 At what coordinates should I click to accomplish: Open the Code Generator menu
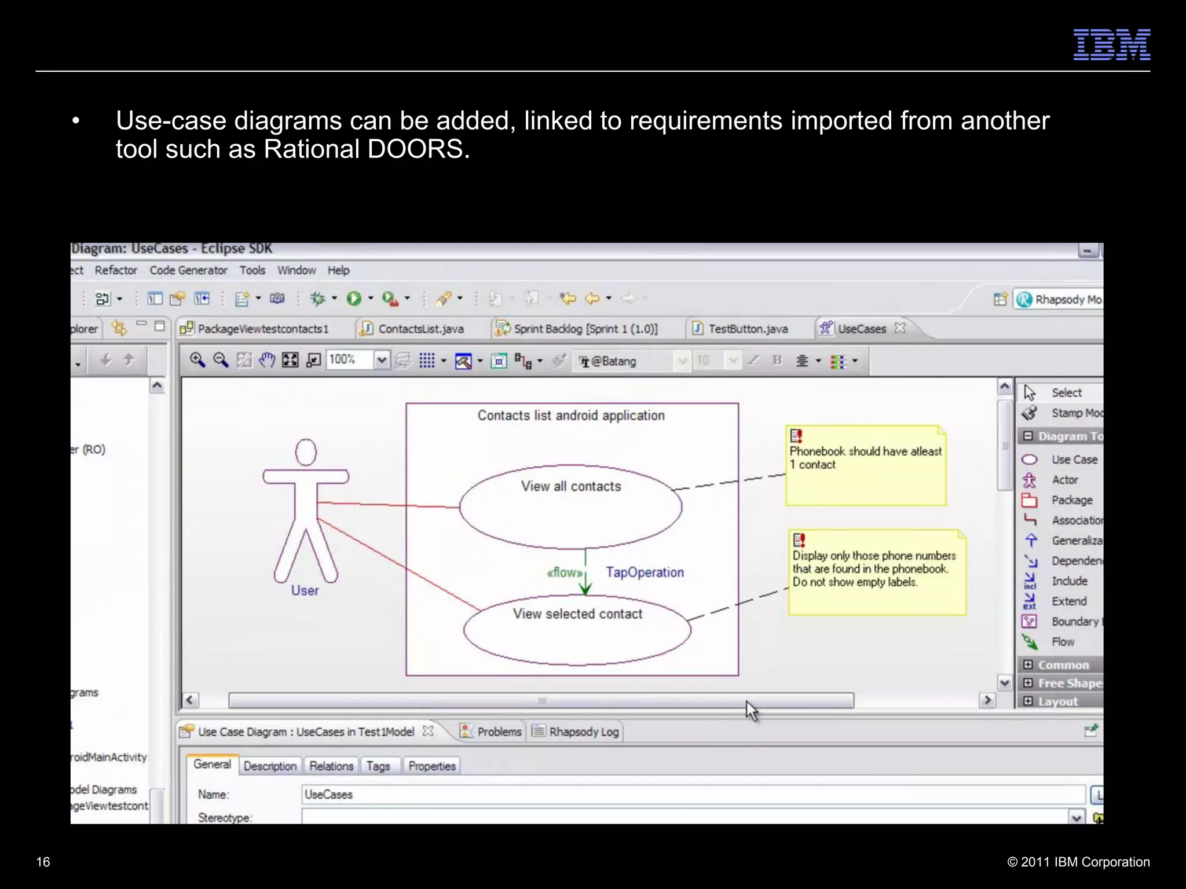[188, 270]
